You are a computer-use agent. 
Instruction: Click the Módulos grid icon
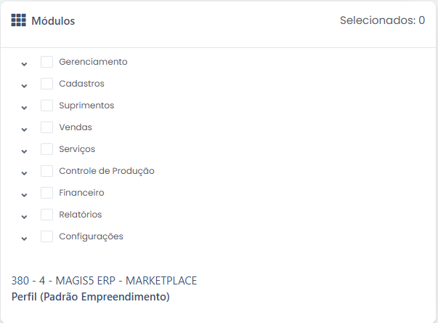(18, 20)
